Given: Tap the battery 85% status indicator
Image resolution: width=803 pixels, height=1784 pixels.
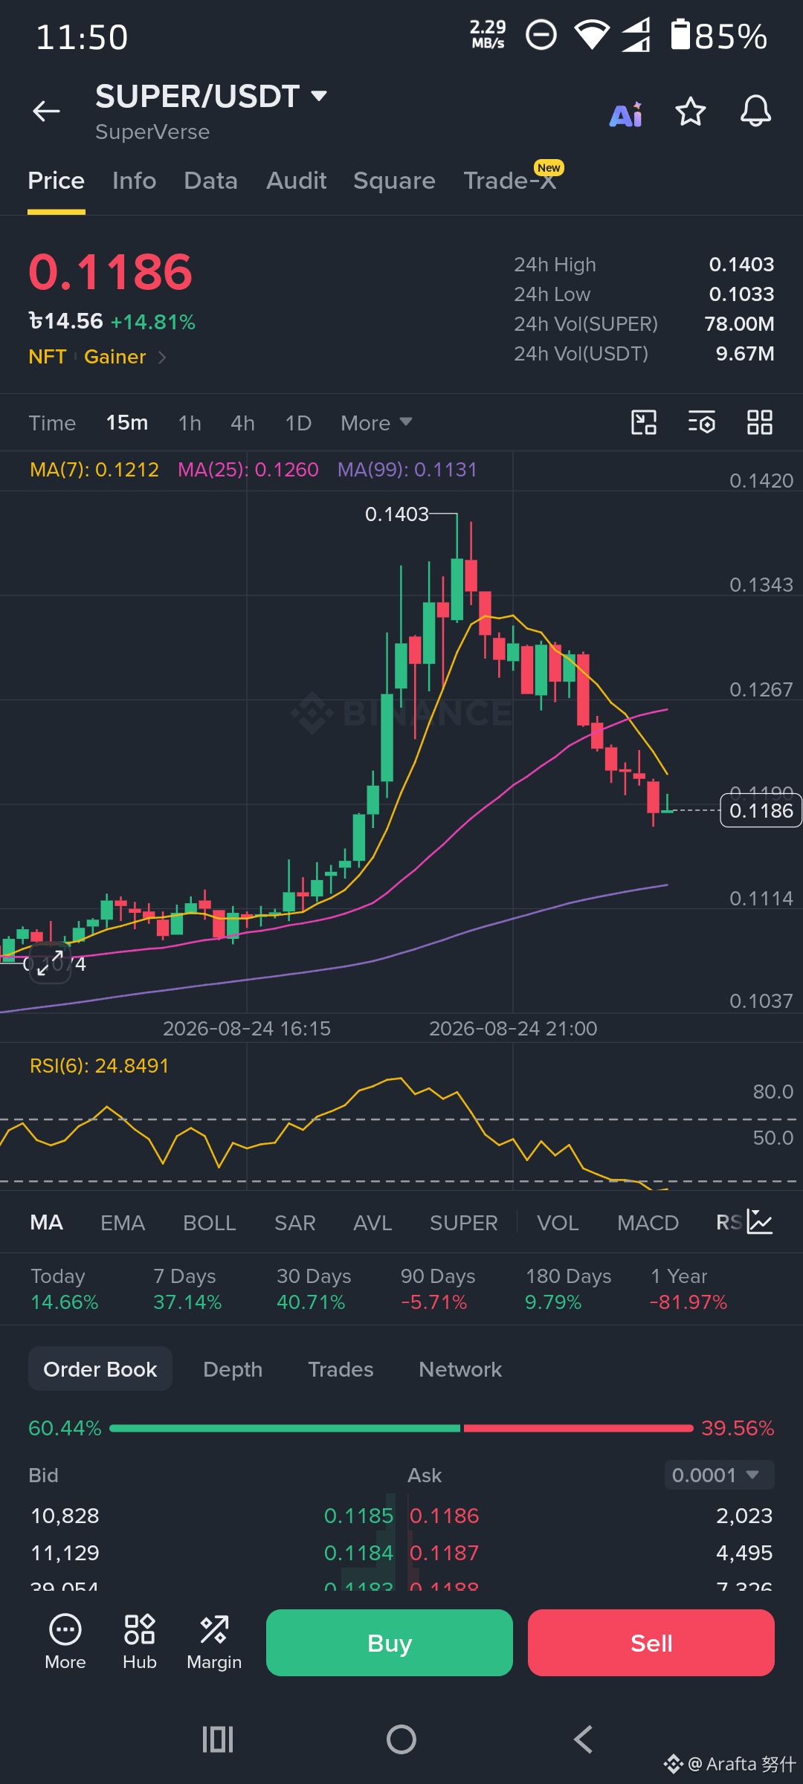Looking at the screenshot, I should tap(719, 36).
